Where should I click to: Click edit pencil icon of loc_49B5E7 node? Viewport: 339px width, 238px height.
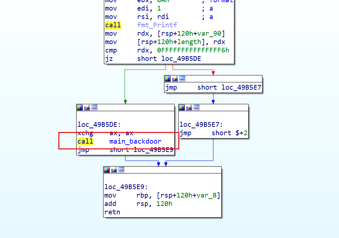point(189,108)
